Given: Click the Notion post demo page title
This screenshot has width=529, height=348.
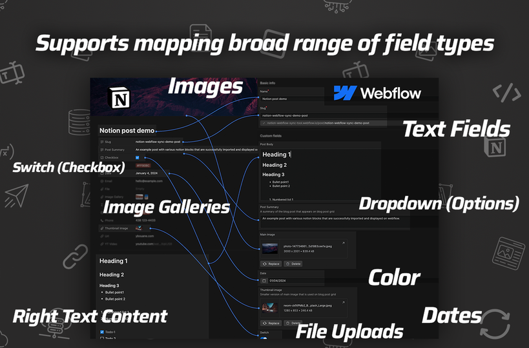Looking at the screenshot, I should (x=127, y=131).
